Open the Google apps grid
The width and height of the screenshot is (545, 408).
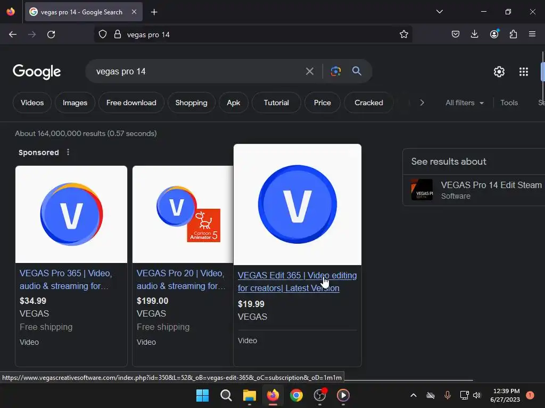(x=524, y=72)
